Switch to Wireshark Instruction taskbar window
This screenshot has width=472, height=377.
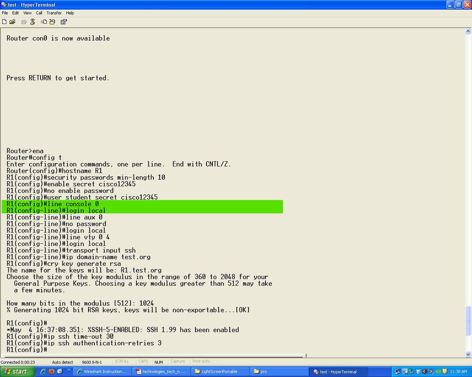(102, 372)
